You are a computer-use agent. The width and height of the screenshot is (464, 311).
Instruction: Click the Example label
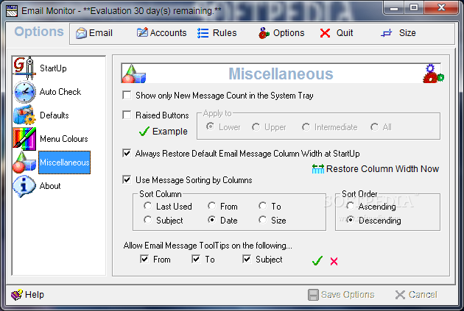tap(170, 132)
